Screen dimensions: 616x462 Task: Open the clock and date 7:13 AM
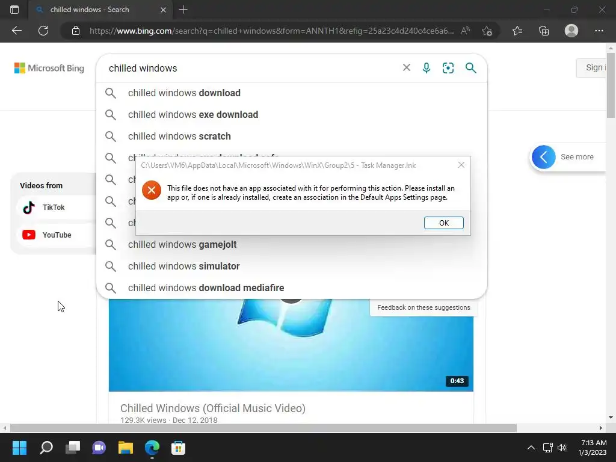point(593,448)
